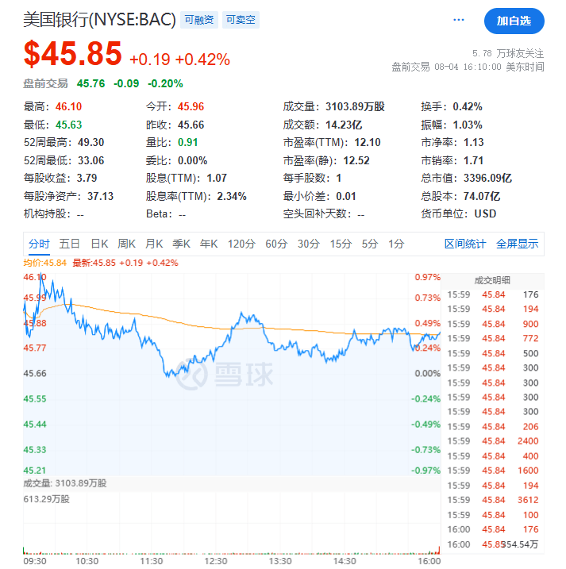Screen dimensions: 566x569
Task: Click the 成交明细 trade details header
Action: tap(492, 280)
